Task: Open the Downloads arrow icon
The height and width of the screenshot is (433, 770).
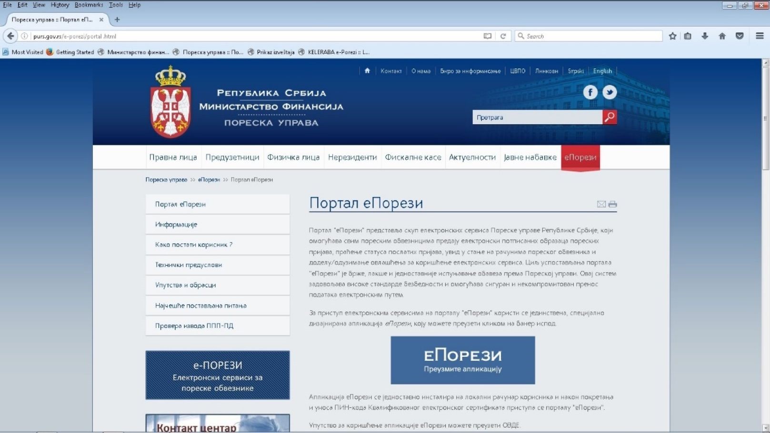Action: (705, 36)
